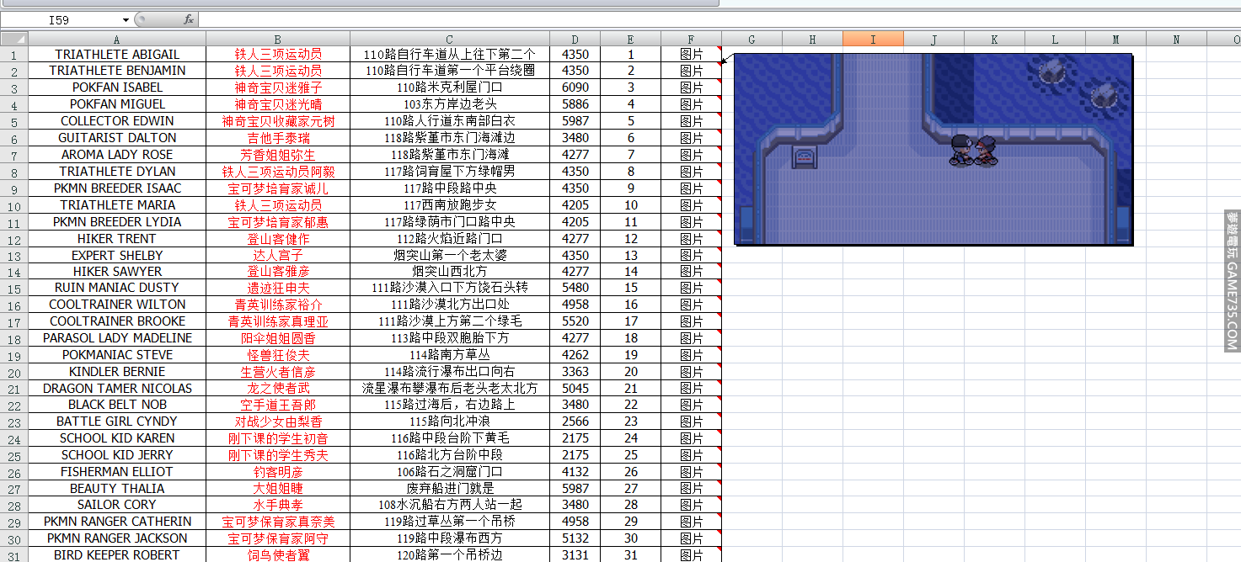Viewport: 1241px width, 562px height.
Task: Click value cell 3131
Action: (575, 555)
